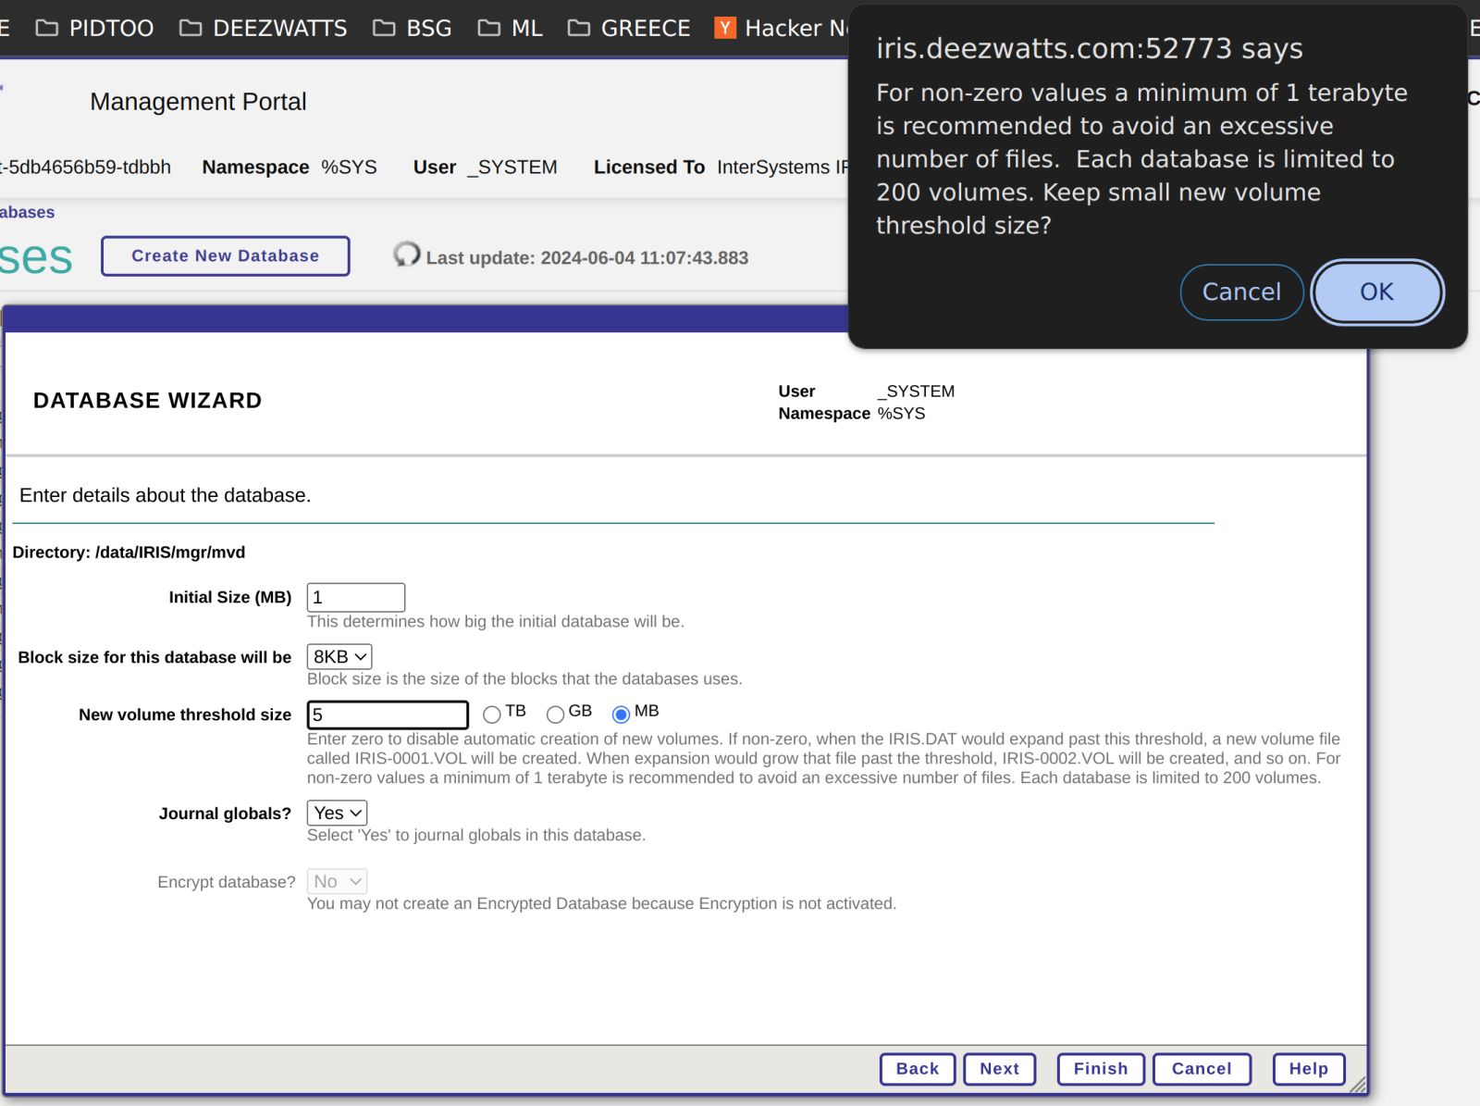Open the Hacker News bookmark
Viewport: 1480px width, 1106px height.
(x=782, y=28)
